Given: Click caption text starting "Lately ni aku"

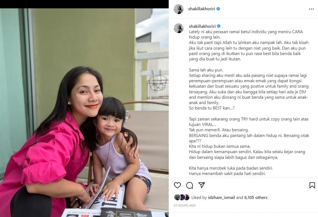Looking at the screenshot, I should [246, 34].
